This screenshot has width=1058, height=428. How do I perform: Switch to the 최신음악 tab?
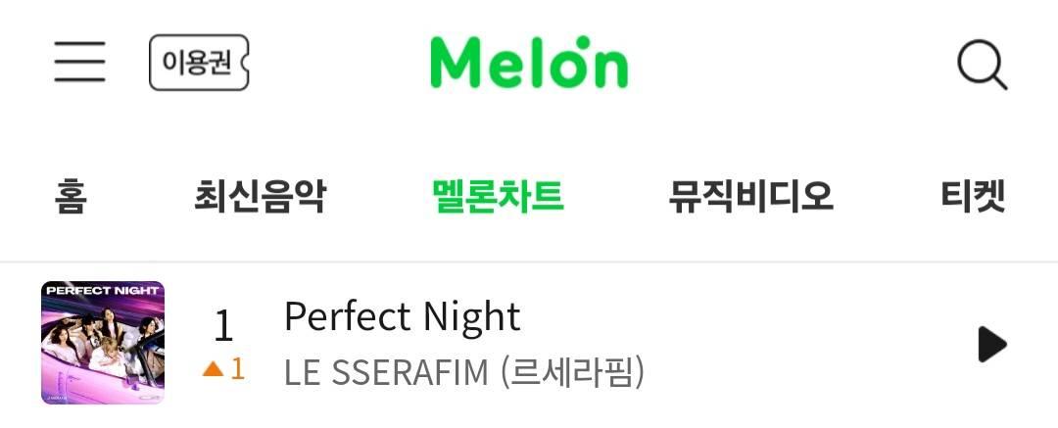[260, 197]
